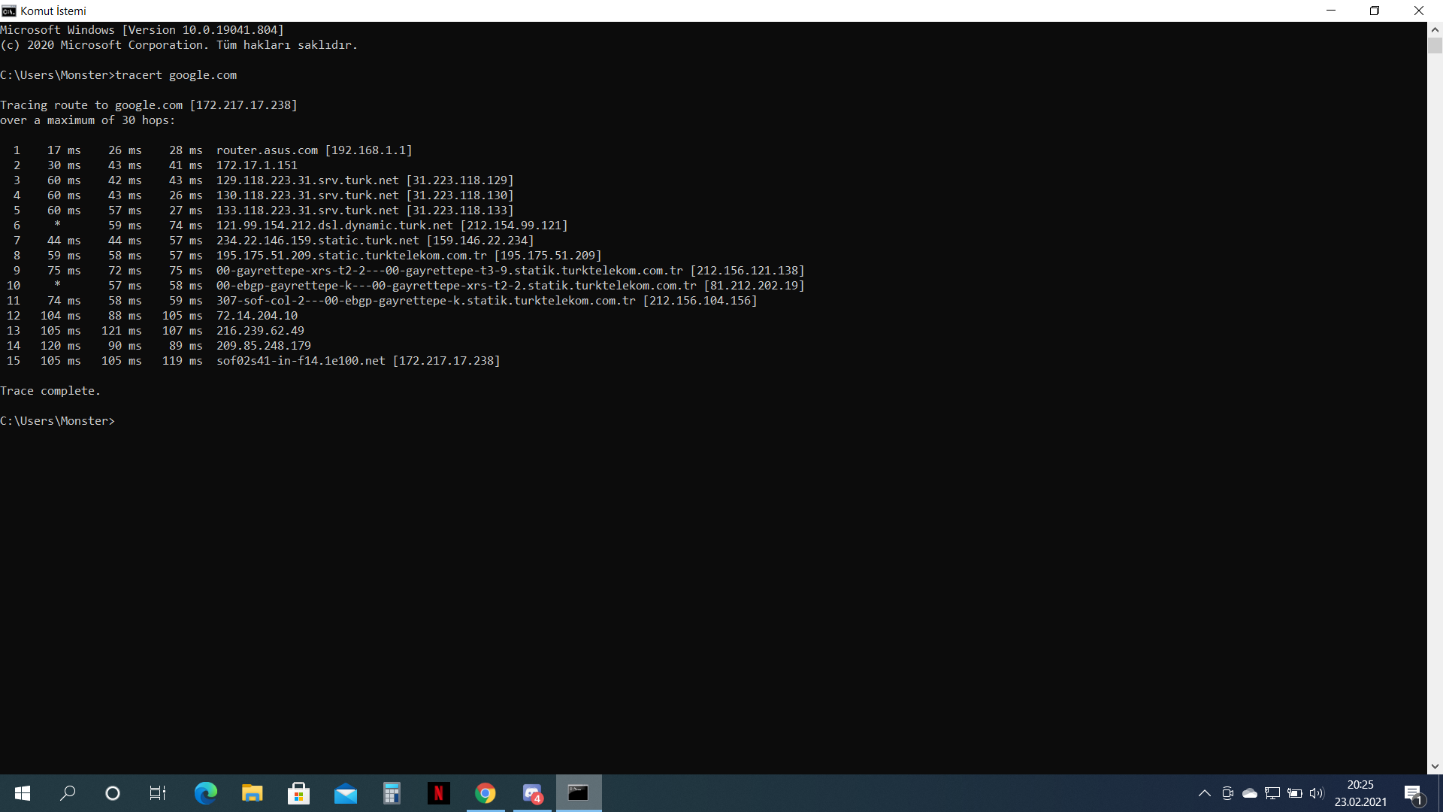Viewport: 1443px width, 812px height.
Task: Open the Action Center notifications icon
Action: [1413, 793]
